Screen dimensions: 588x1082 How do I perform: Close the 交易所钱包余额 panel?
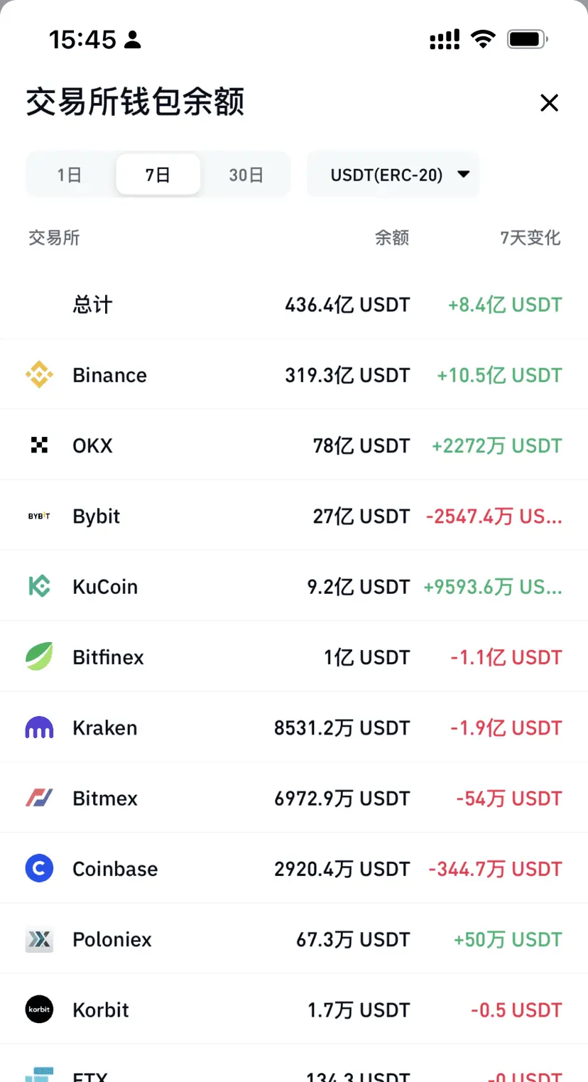(x=549, y=103)
